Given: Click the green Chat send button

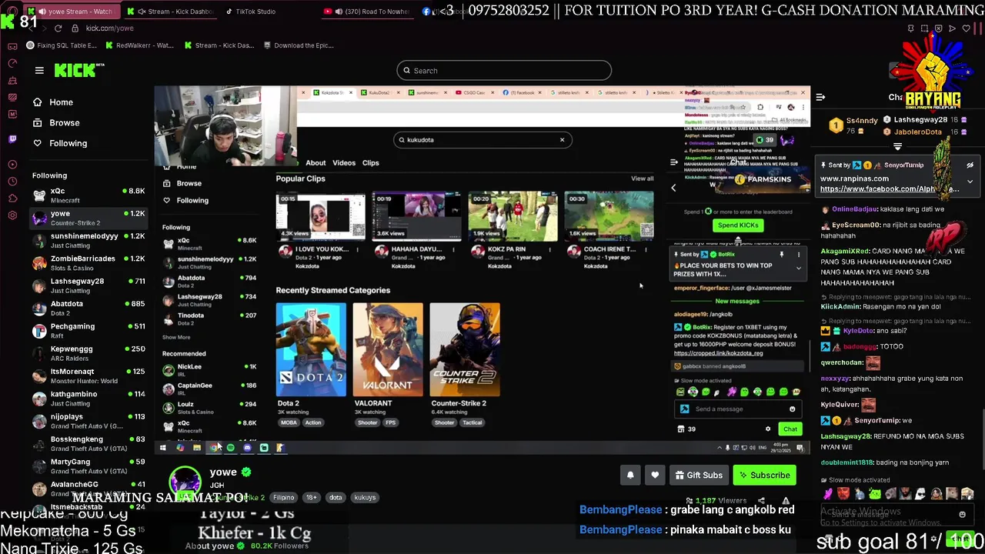Looking at the screenshot, I should point(790,429).
